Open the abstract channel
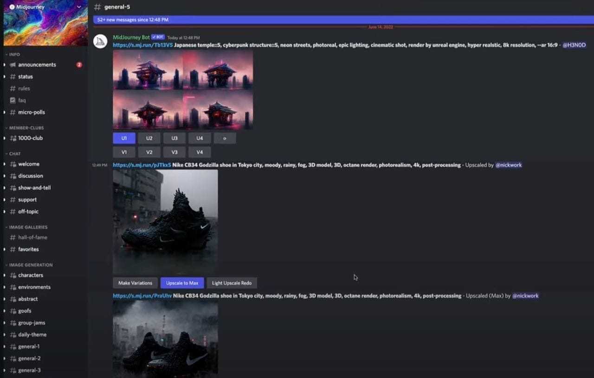This screenshot has width=594, height=378. click(x=28, y=299)
